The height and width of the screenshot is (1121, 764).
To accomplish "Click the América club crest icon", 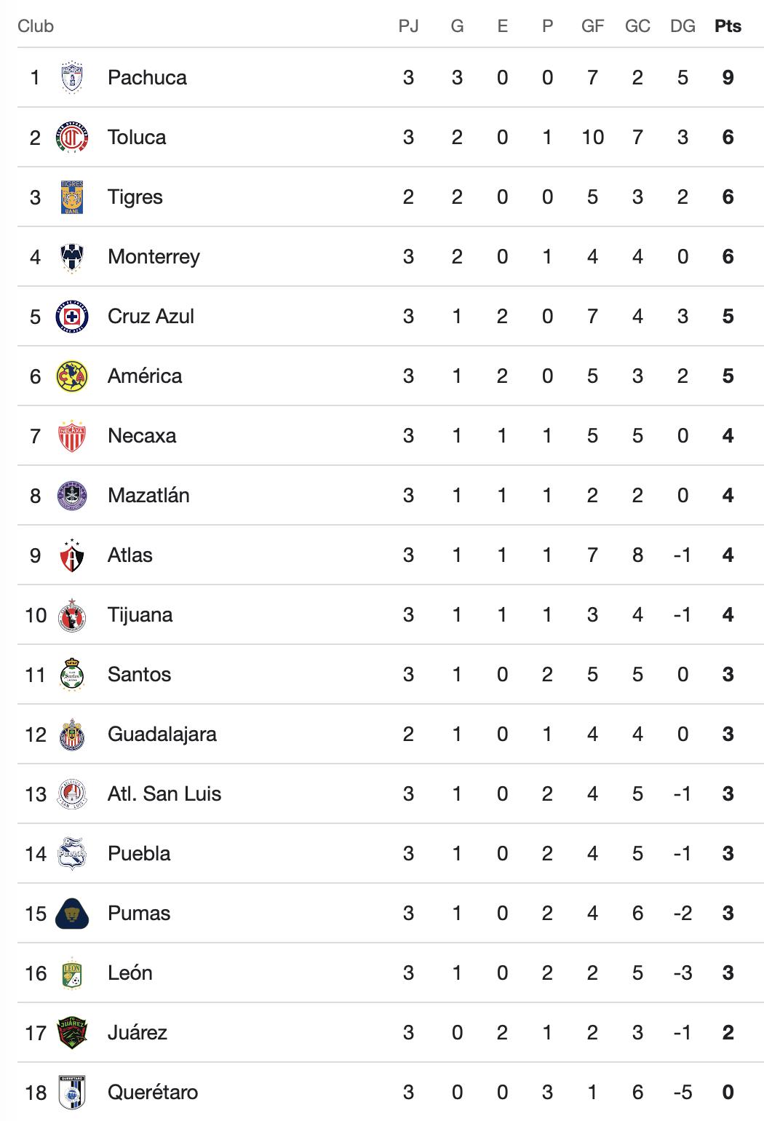I will pos(72,376).
